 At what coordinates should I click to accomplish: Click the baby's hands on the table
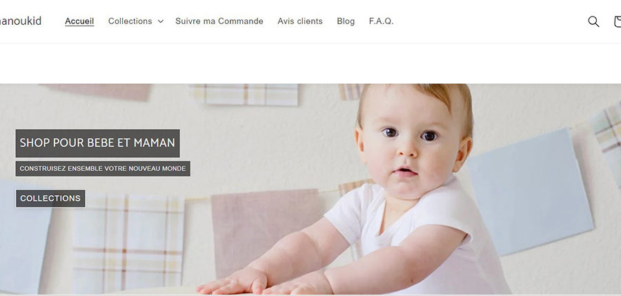[266, 282]
